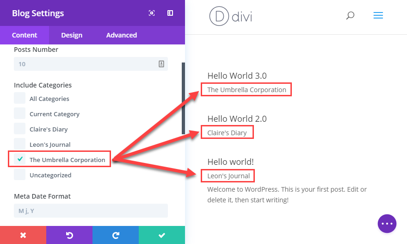Check the Claire's Diary checkbox
The height and width of the screenshot is (244, 407).
(20, 129)
